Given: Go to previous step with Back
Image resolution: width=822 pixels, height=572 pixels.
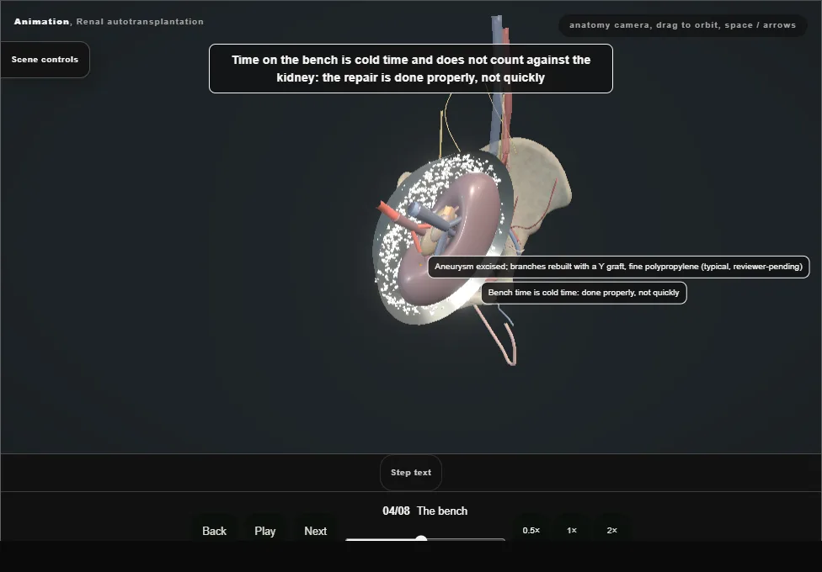Looking at the screenshot, I should [215, 531].
